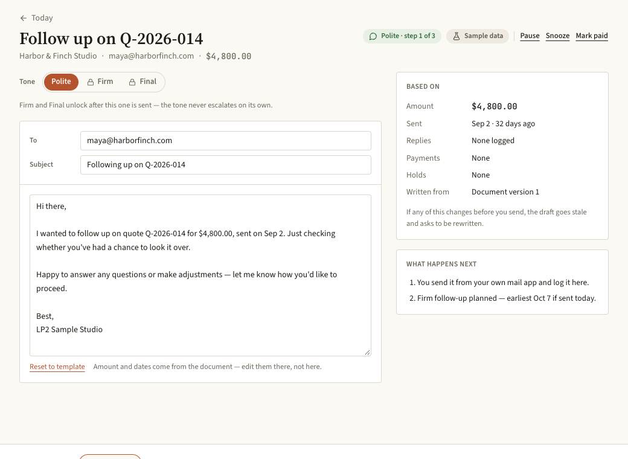
Task: Click the stale-draft note in Based On panel
Action: 496,217
